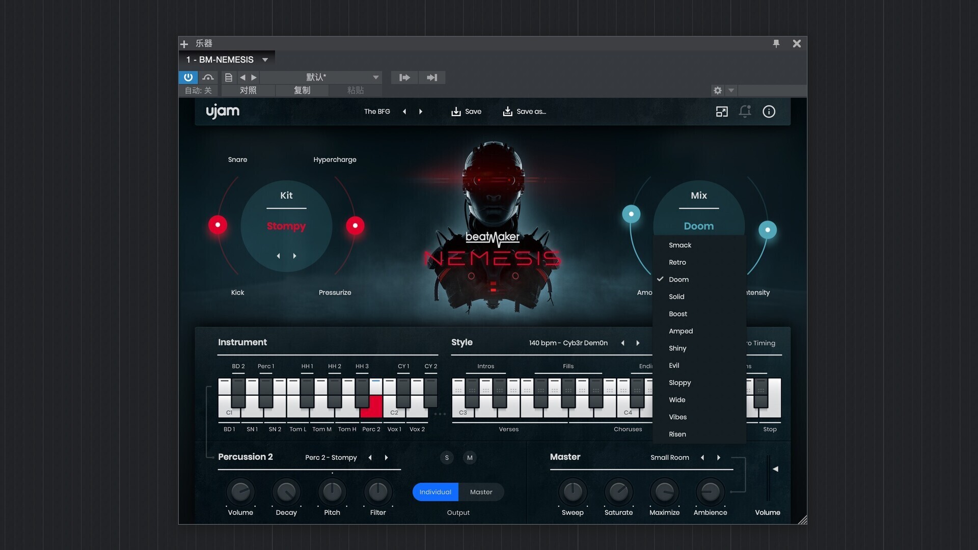Click the 对照 compare button
The height and width of the screenshot is (550, 978).
[248, 90]
